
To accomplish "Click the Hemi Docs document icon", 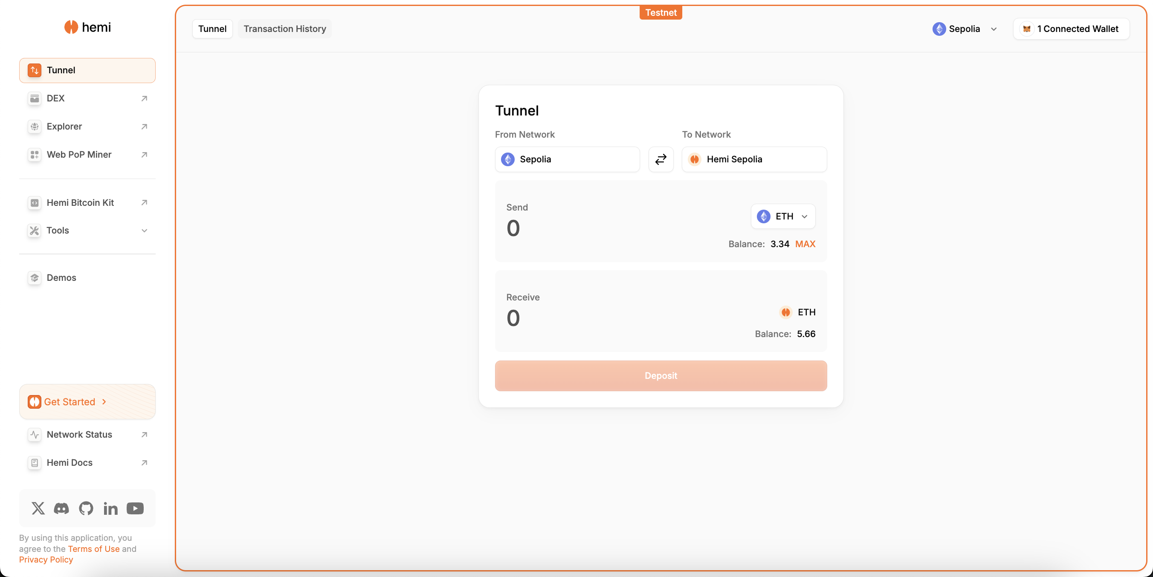I will (35, 463).
